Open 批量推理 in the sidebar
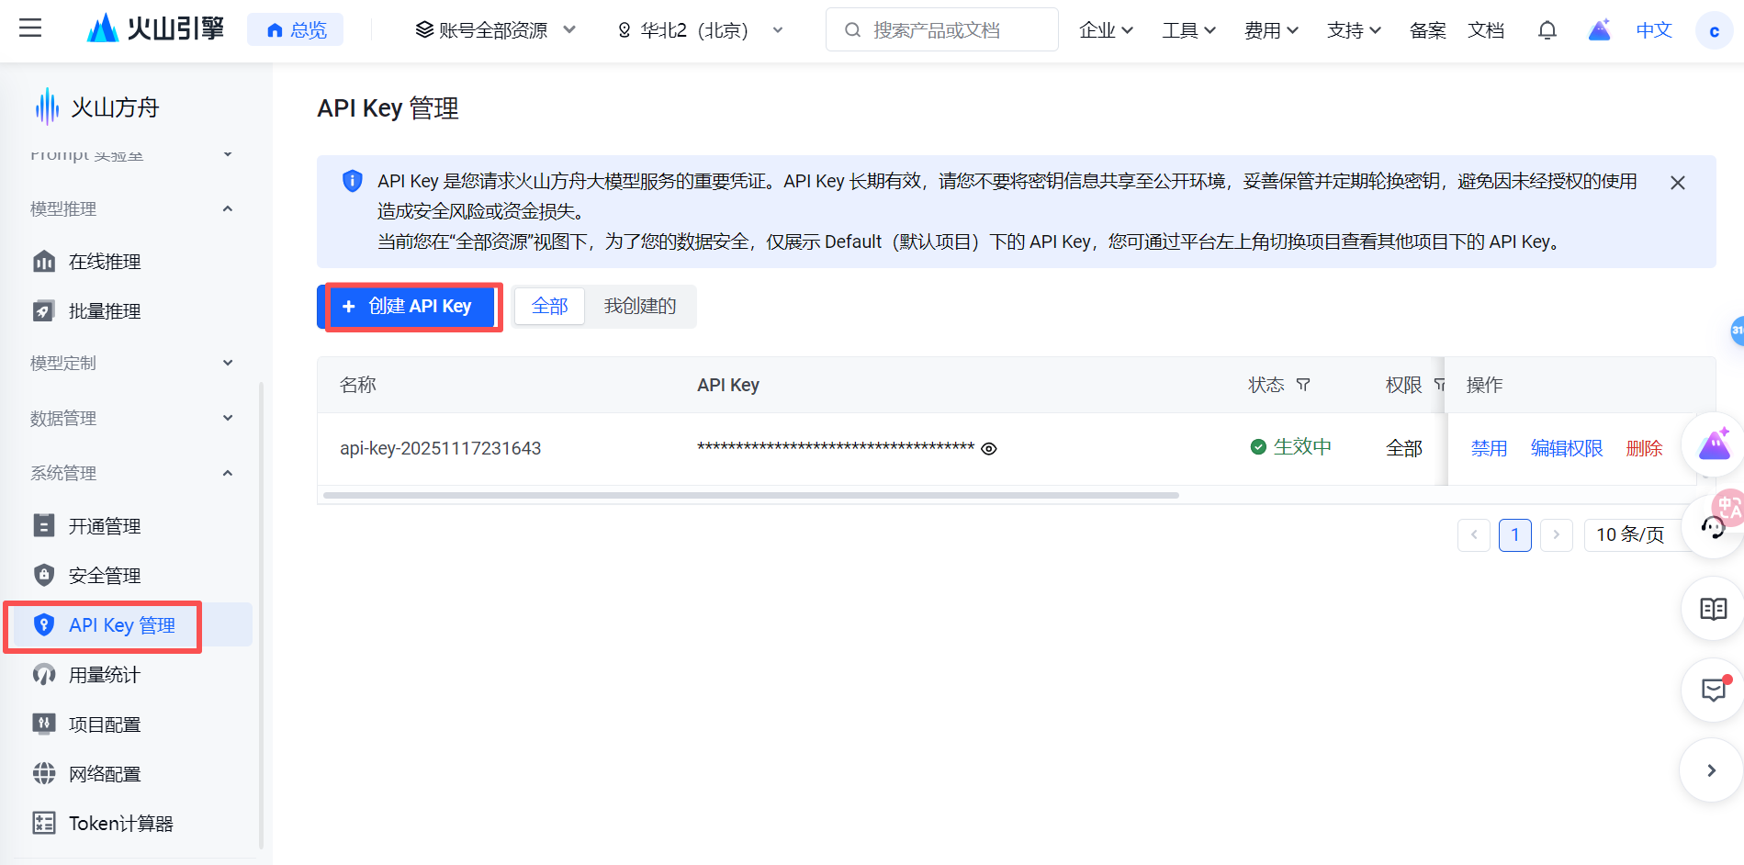The image size is (1744, 865). 105,311
